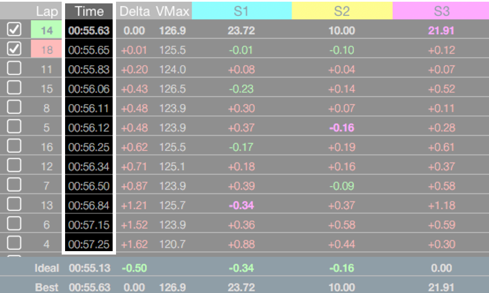Click S2 value +0.58 for lap 6

[x=342, y=225]
